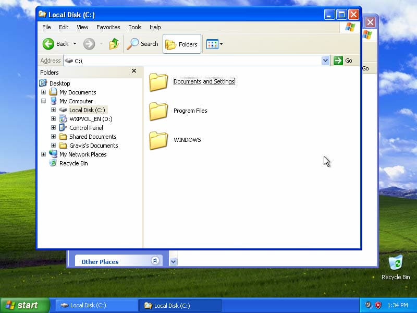Close the Folders pane with the X
This screenshot has width=417, height=313.
click(x=134, y=71)
